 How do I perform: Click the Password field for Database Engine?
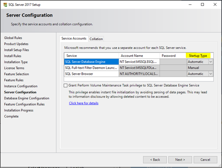coord(172,62)
